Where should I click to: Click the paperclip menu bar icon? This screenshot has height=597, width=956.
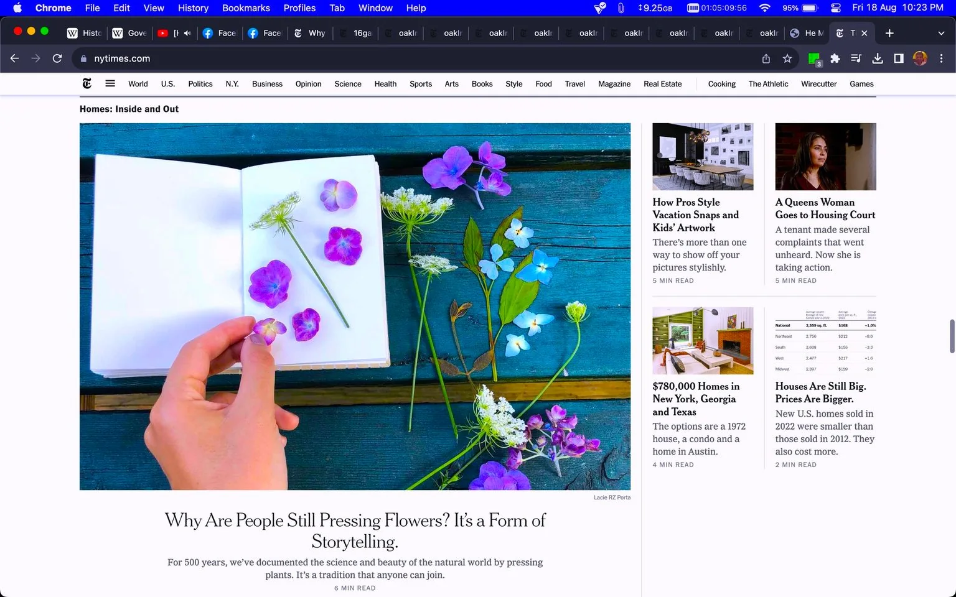[621, 8]
